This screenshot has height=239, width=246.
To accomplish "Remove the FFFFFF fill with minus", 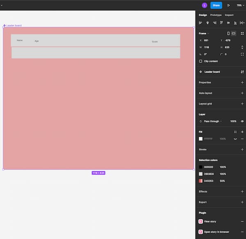I will tap(242, 139).
